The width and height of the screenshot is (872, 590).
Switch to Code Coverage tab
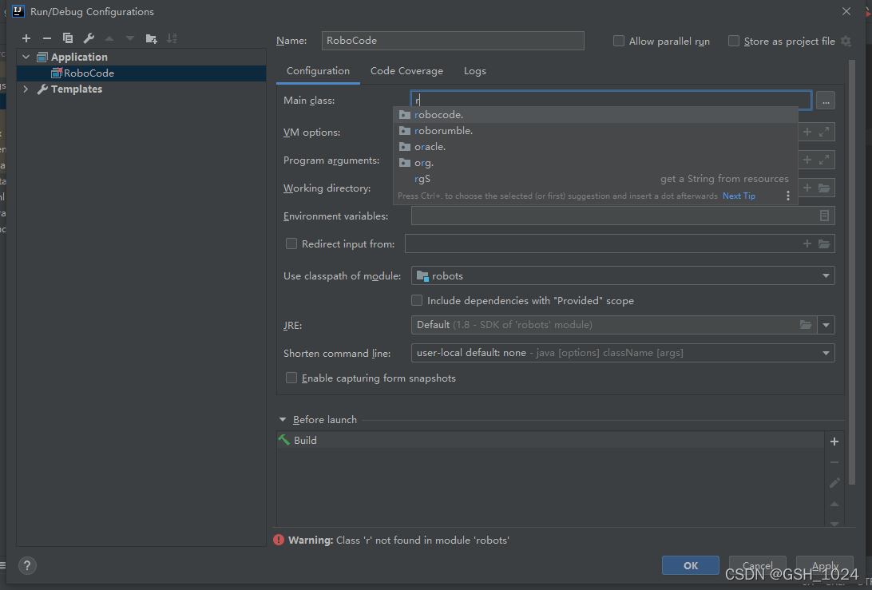[x=406, y=71]
